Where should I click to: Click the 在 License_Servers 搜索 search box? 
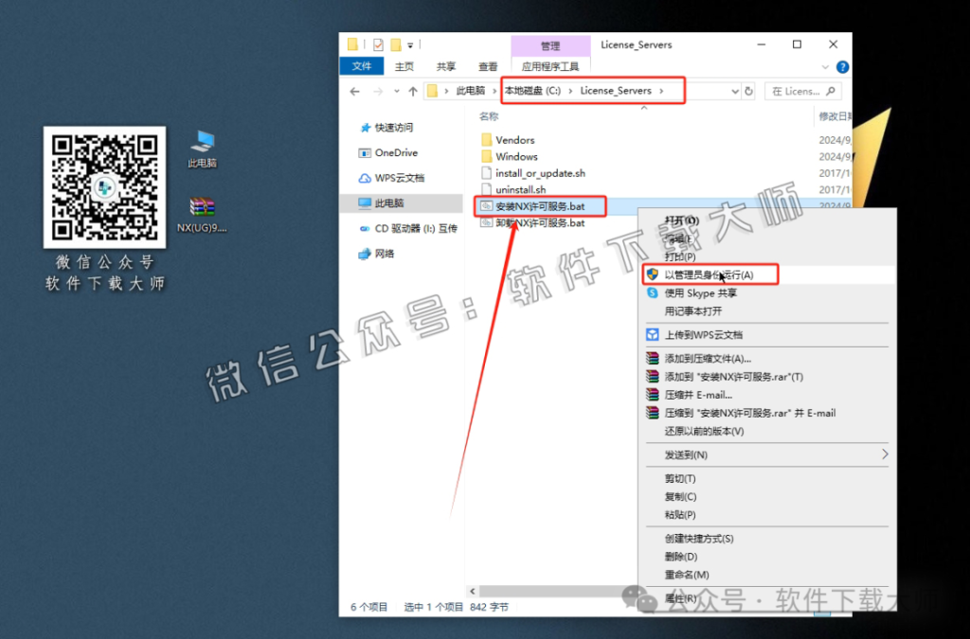coord(803,90)
